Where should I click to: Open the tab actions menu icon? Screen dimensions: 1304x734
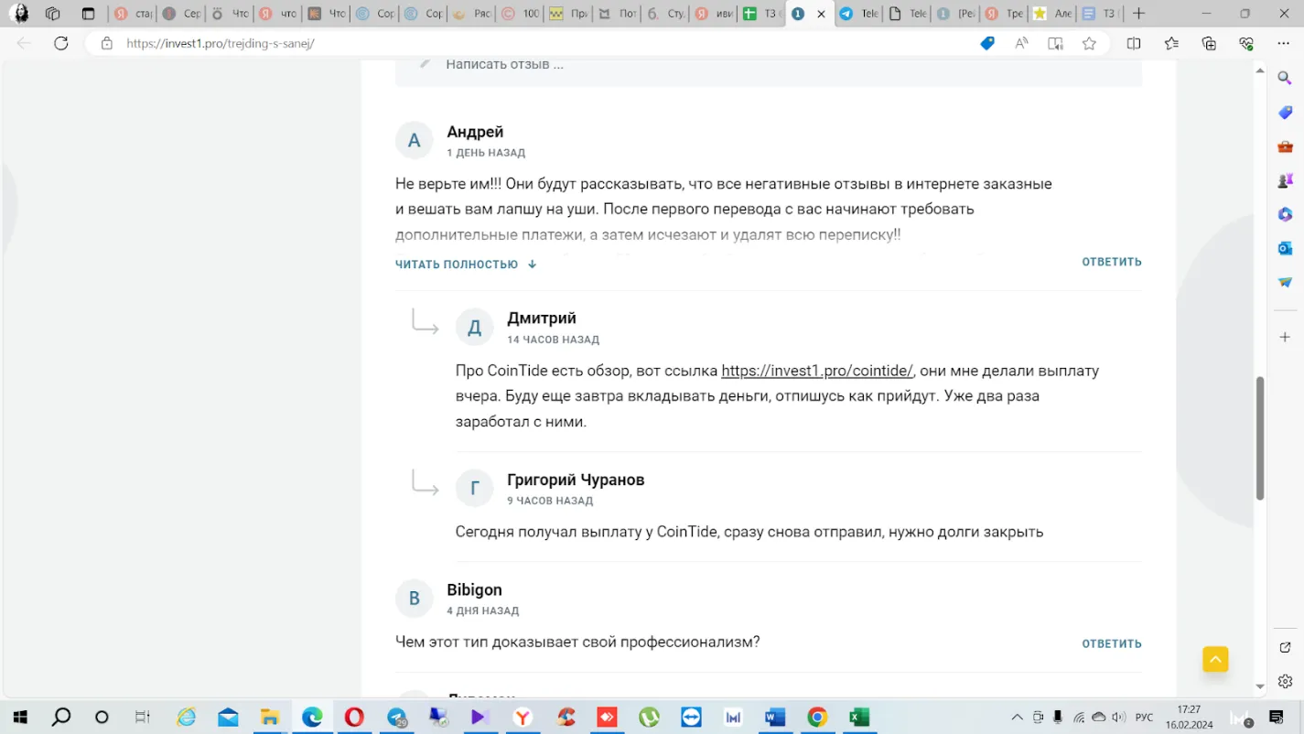(x=88, y=14)
